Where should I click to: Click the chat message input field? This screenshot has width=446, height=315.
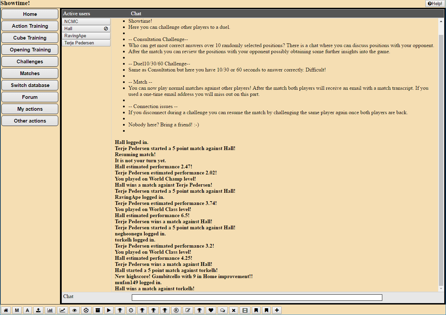point(257,297)
